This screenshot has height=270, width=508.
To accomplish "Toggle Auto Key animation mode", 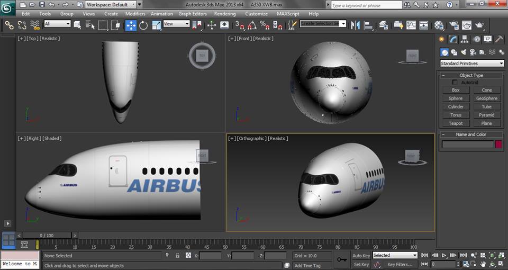I will (361, 256).
